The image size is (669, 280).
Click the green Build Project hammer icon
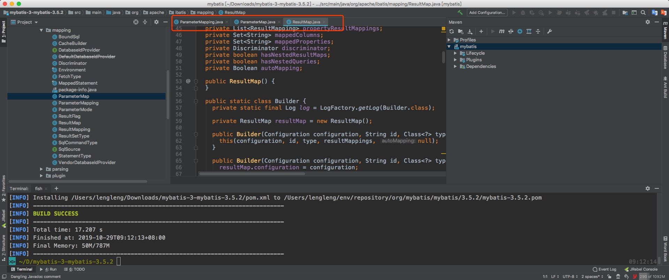click(x=460, y=13)
